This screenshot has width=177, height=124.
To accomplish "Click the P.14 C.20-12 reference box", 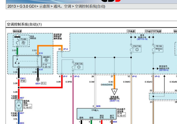I will pyautogui.click(x=46, y=66).
